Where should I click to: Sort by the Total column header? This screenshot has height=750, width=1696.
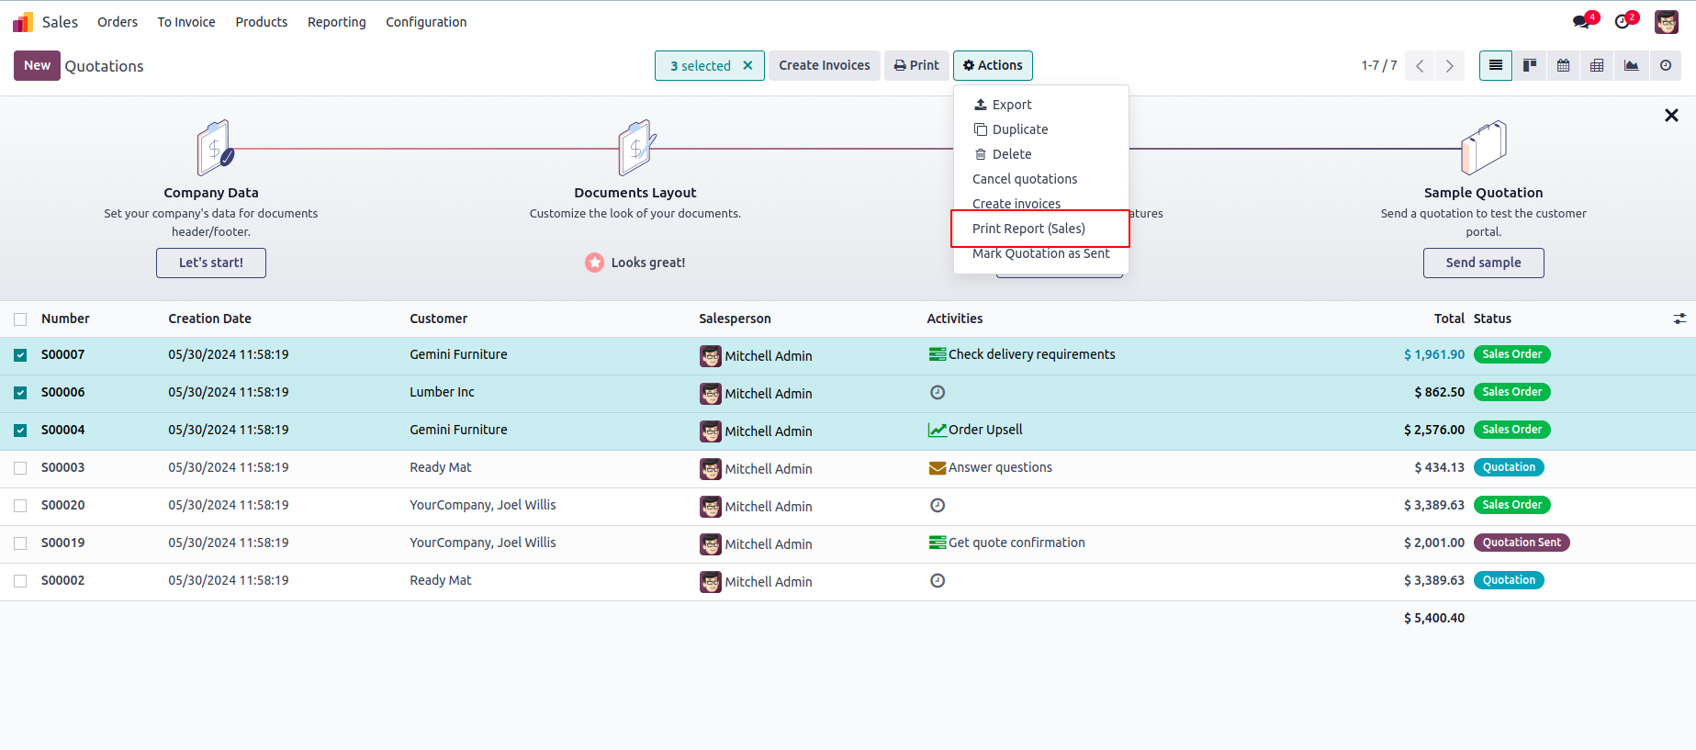[x=1449, y=319]
